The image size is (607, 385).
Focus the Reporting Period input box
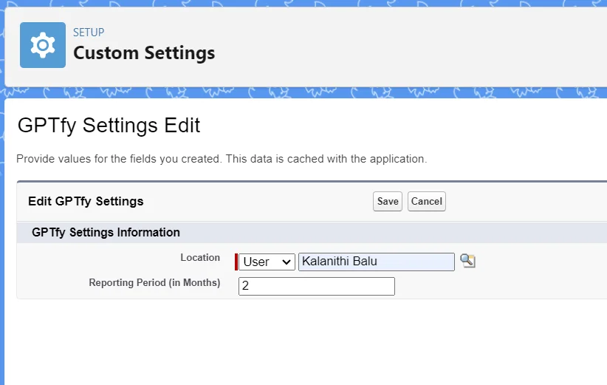(x=316, y=286)
